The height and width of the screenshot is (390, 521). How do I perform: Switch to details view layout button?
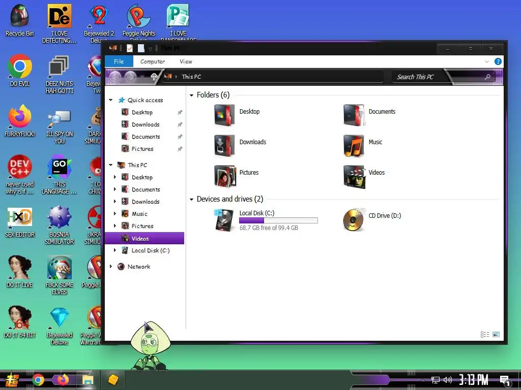485,334
